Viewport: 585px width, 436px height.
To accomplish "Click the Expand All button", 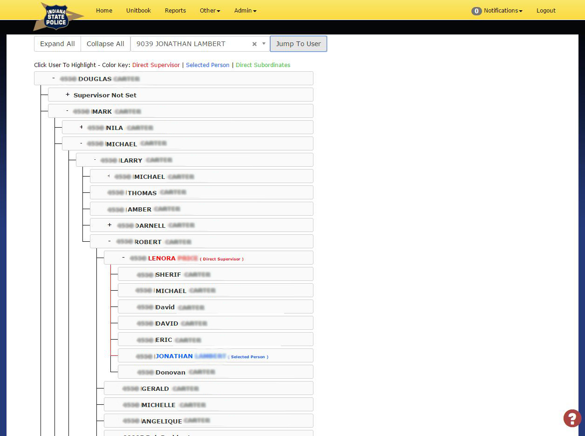I will pos(57,44).
